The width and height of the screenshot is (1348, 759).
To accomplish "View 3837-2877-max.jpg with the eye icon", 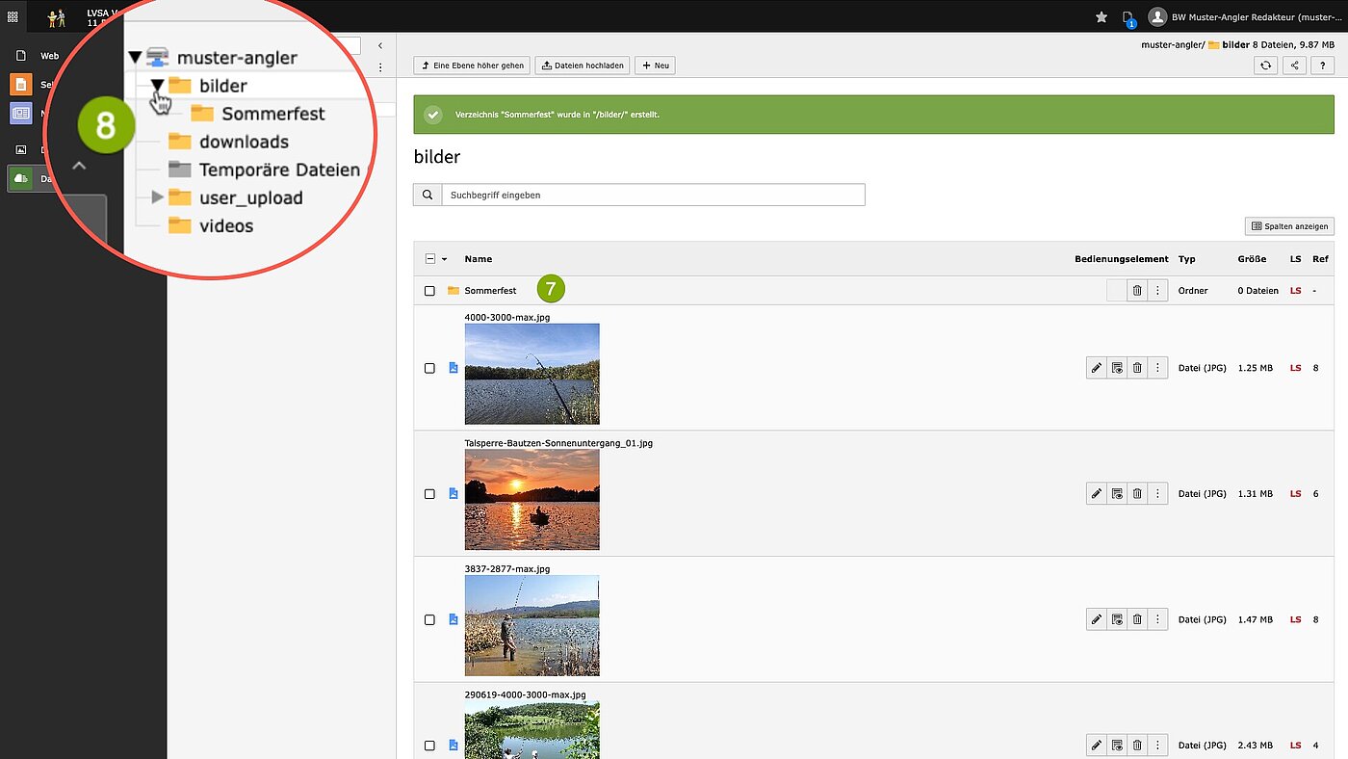I will [1117, 619].
